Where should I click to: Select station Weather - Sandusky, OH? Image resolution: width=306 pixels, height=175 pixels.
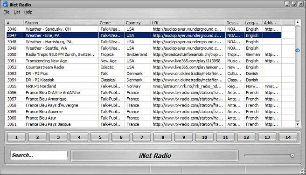[x=48, y=29]
